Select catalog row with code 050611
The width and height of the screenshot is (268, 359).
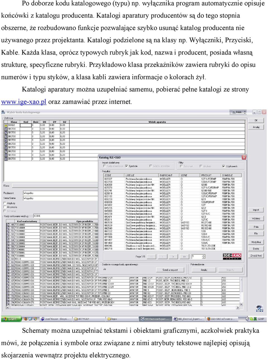[x=173, y=220]
